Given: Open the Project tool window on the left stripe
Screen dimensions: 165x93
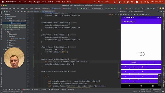Looking at the screenshot, I should pyautogui.click(x=1, y=14).
